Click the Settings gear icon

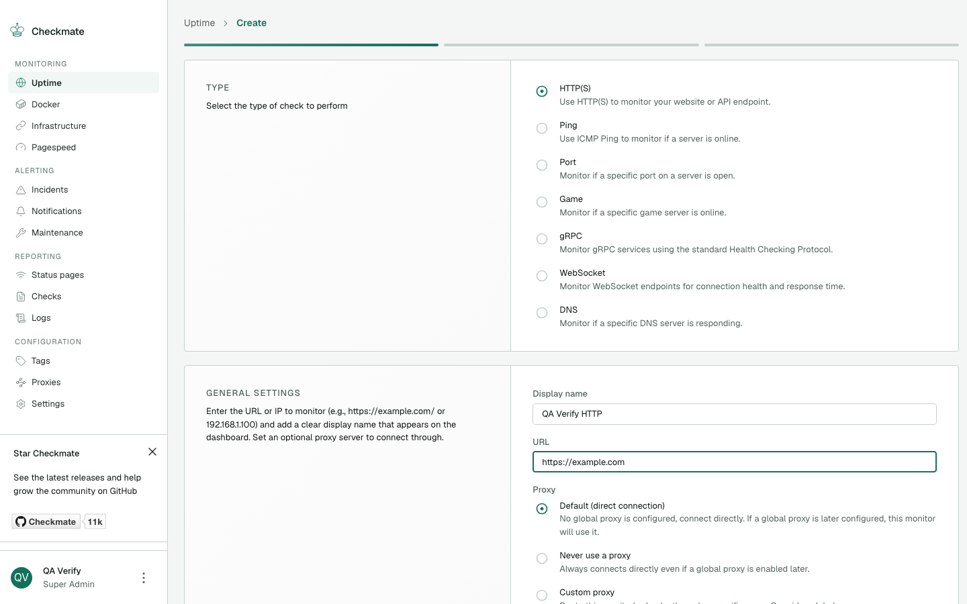pos(21,403)
